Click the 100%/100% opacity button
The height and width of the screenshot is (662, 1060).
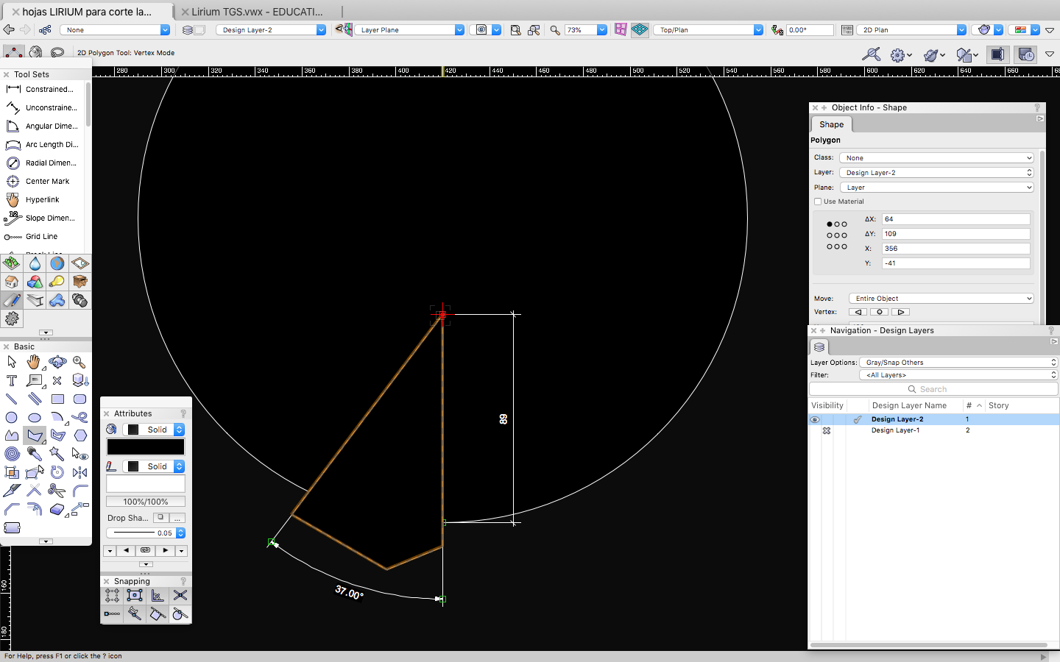click(x=146, y=502)
